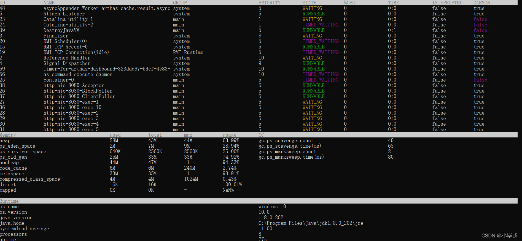Click 'http-nio-8080-exec-3' thread name
This screenshot has width=522, height=241.
tap(71, 118)
